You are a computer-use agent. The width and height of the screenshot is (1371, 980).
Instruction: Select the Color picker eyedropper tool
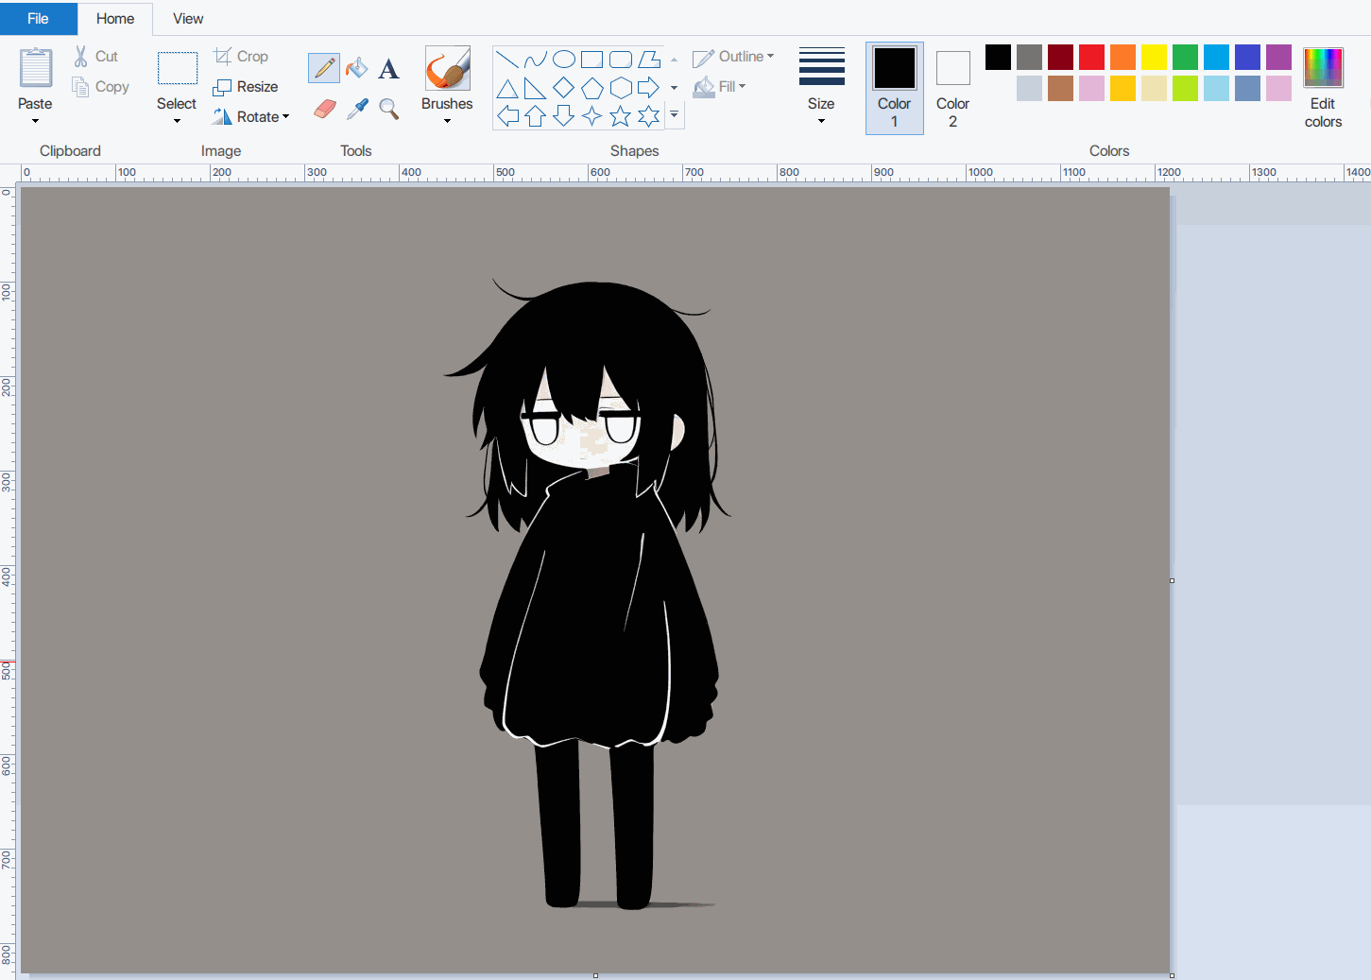(356, 109)
